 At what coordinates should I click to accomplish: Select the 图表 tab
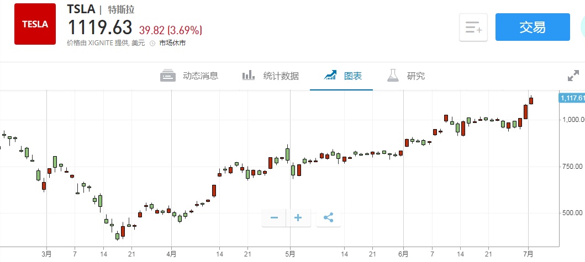[x=353, y=76]
